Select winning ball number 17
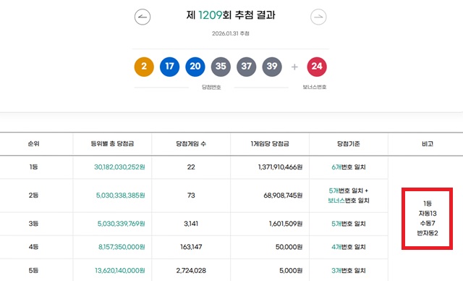 169,67
